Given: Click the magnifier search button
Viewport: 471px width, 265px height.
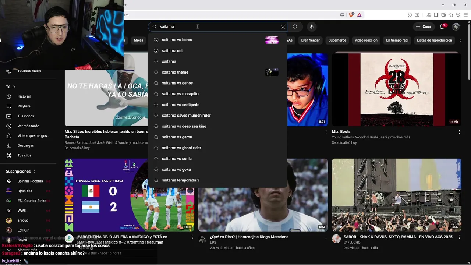Looking at the screenshot, I should click(295, 26).
